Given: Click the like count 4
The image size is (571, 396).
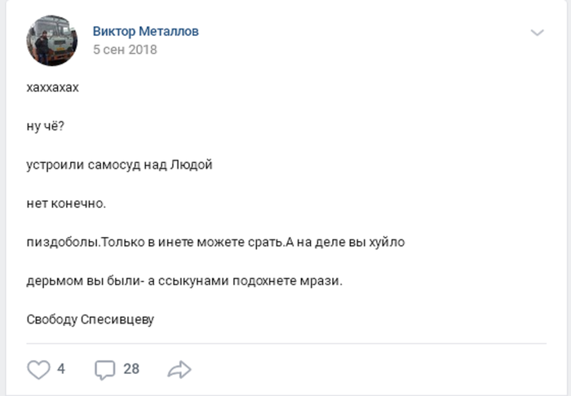Looking at the screenshot, I should (61, 369).
